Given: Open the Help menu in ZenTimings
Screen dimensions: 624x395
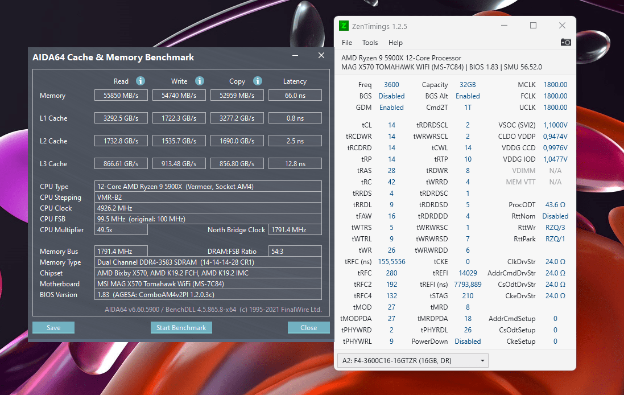Looking at the screenshot, I should (395, 43).
